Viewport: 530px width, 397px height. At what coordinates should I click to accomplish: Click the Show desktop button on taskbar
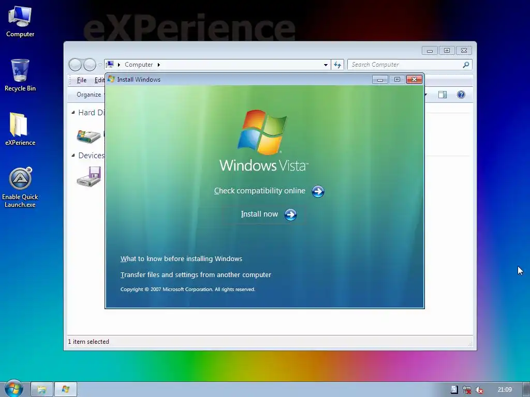point(526,390)
